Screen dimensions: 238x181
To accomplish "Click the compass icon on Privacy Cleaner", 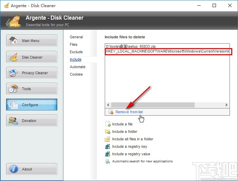I will [x=13, y=73].
